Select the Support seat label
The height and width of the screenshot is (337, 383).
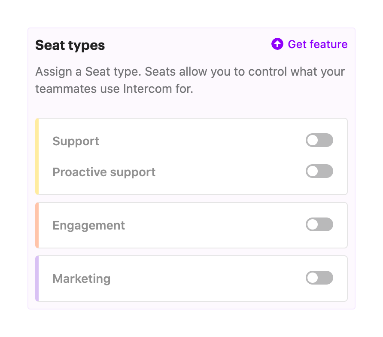(76, 141)
